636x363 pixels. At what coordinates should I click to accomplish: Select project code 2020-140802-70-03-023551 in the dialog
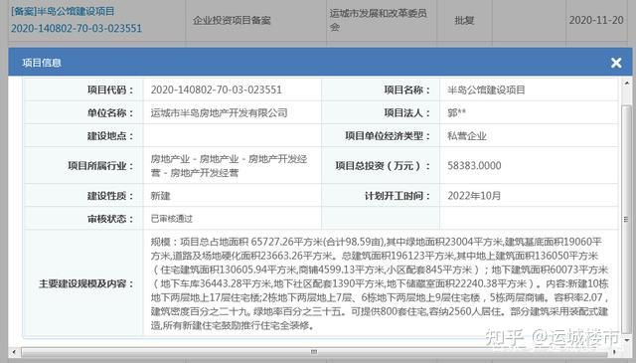[217, 90]
